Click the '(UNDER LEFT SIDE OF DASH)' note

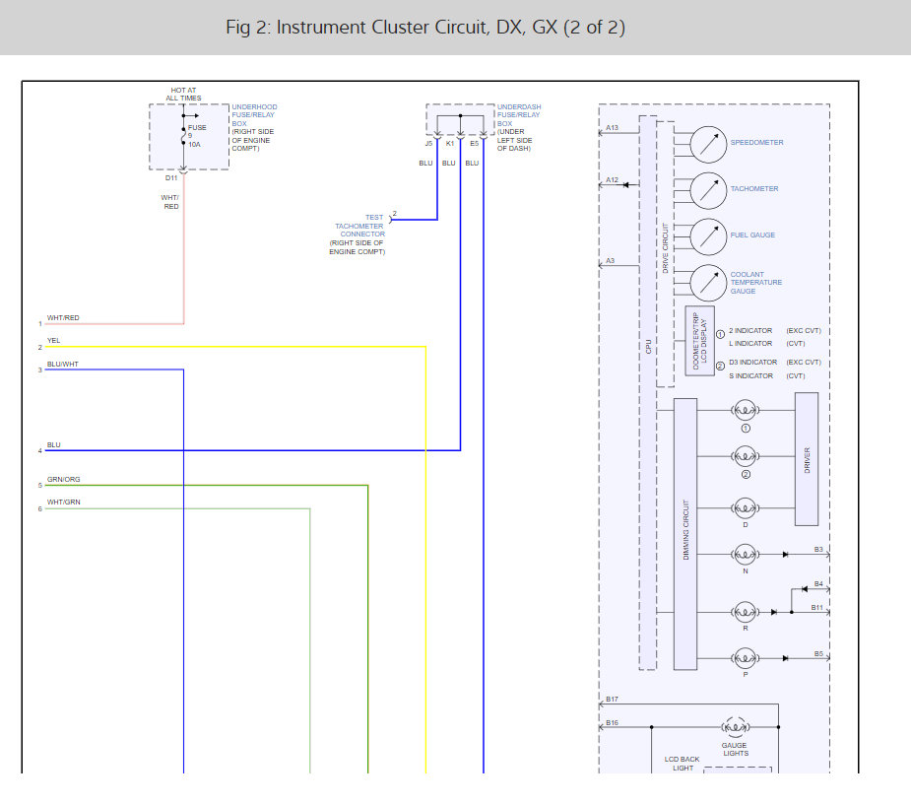(514, 140)
